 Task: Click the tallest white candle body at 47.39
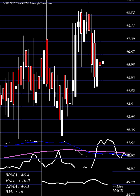[x=76, y=66]
